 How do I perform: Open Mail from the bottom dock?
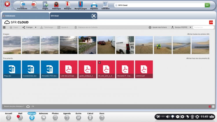(x=20, y=117)
